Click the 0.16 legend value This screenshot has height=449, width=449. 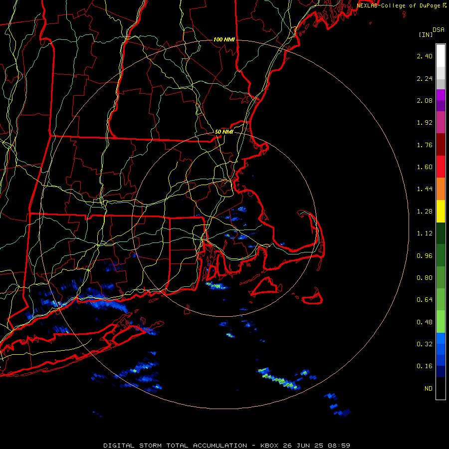coord(425,366)
